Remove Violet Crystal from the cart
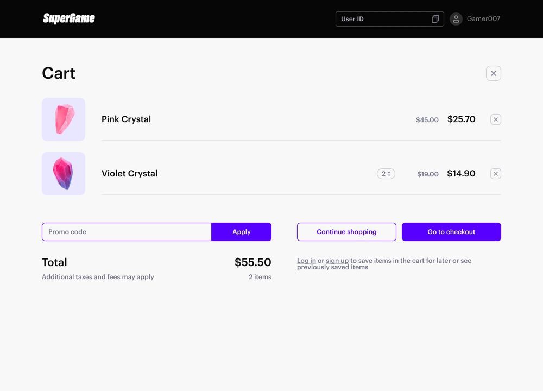The width and height of the screenshot is (543, 391). pyautogui.click(x=495, y=174)
